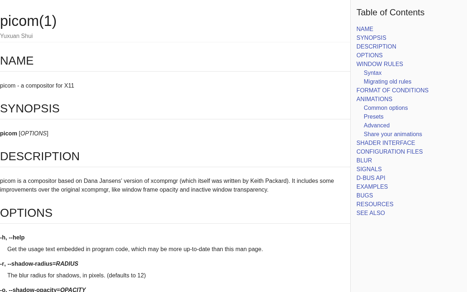Go to the SIGNALS section link
The width and height of the screenshot is (467, 292).
click(369, 169)
